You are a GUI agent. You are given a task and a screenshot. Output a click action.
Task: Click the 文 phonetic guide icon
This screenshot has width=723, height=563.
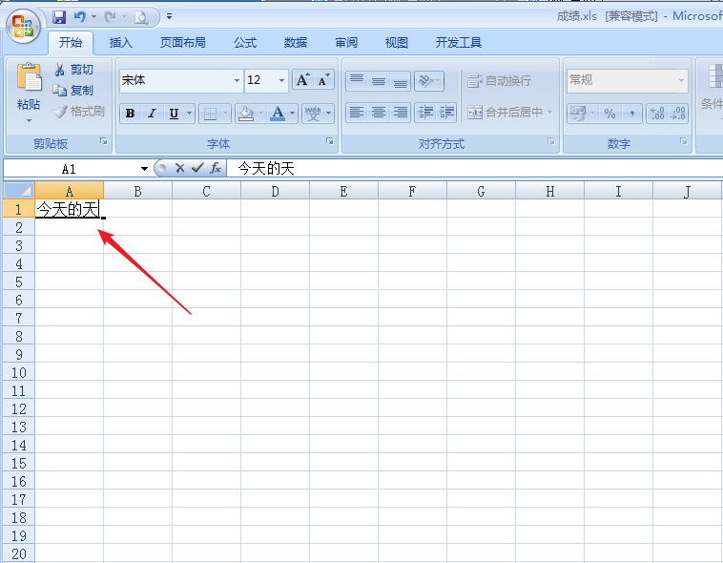313,113
